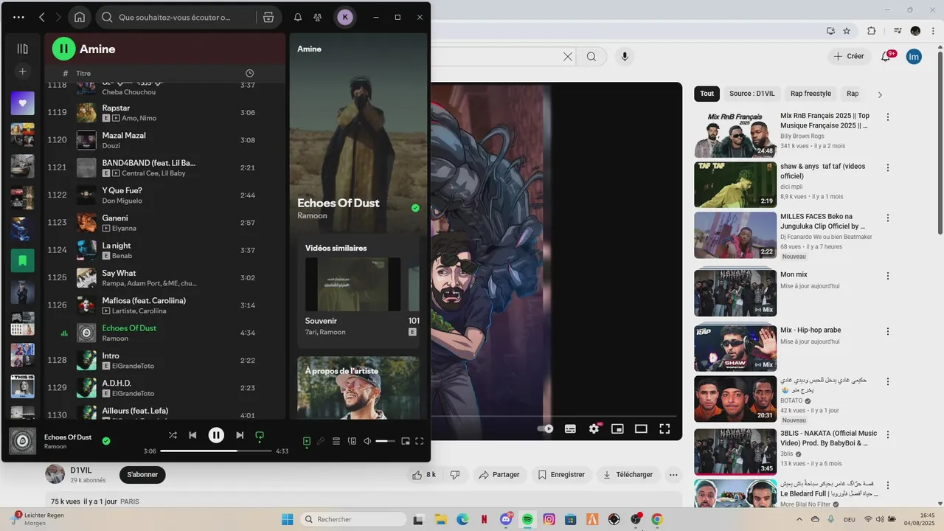944x531 pixels.
Task: Toggle shuffle in Spotify player
Action: [173, 435]
